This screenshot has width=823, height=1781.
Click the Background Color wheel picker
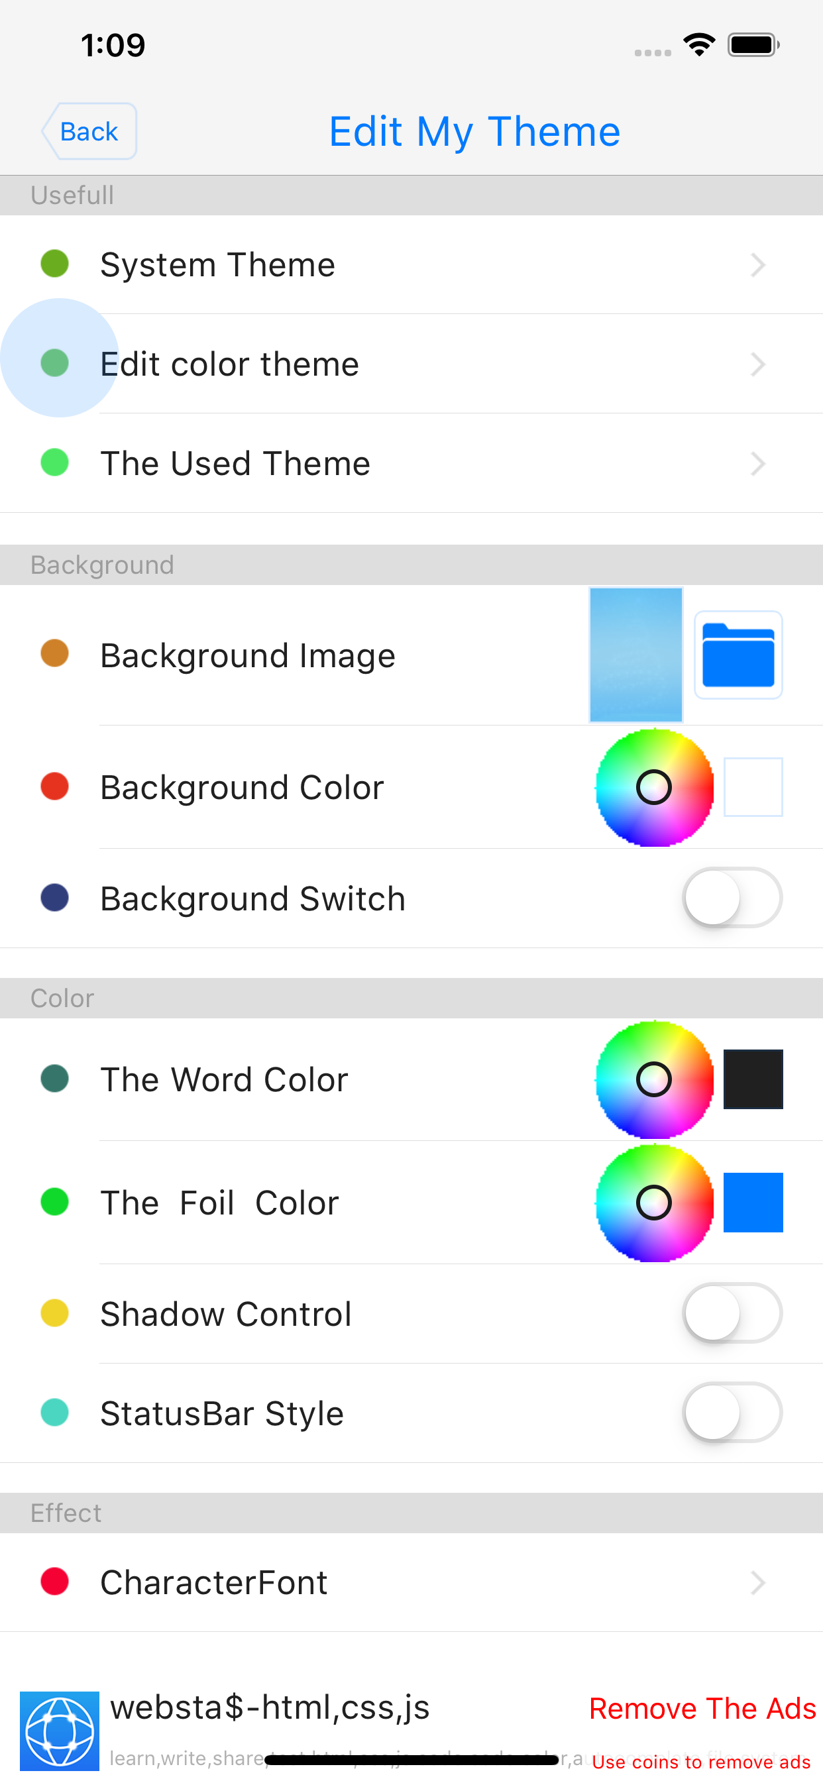[653, 786]
